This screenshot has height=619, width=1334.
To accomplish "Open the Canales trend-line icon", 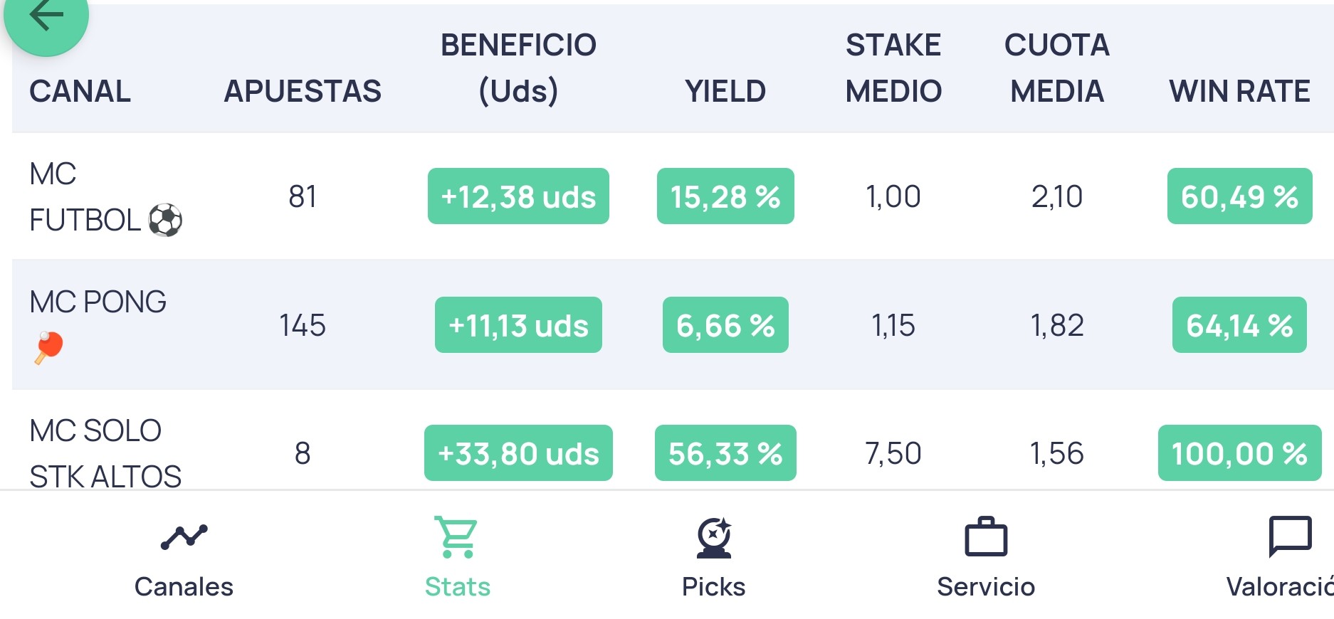I will [184, 536].
